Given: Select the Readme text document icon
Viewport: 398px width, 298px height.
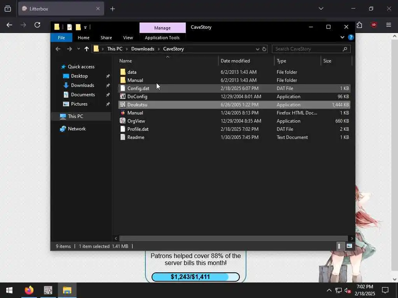Looking at the screenshot, I should pos(123,137).
